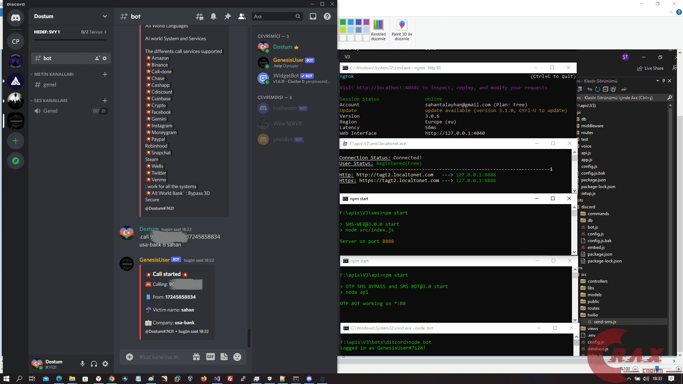Viewport: 683px width, 384px height.
Task: Join the Genel voice channel
Action: point(50,111)
